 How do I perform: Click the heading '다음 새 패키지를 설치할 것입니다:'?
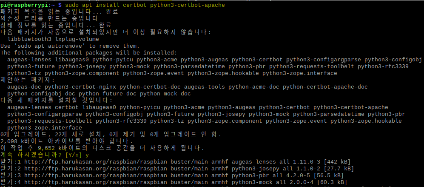tap(57, 101)
